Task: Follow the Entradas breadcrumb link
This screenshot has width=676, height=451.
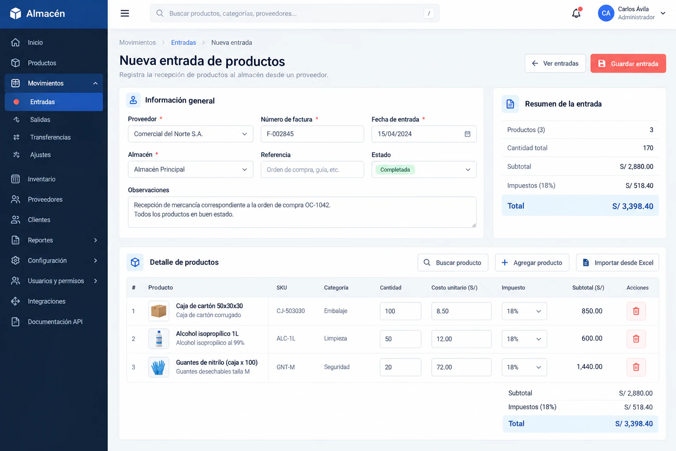Action: pyautogui.click(x=184, y=42)
